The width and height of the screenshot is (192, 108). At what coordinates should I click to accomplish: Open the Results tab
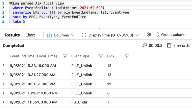pos(12,35)
